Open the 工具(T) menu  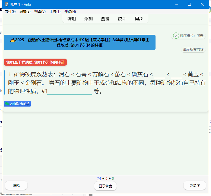click(55, 11)
